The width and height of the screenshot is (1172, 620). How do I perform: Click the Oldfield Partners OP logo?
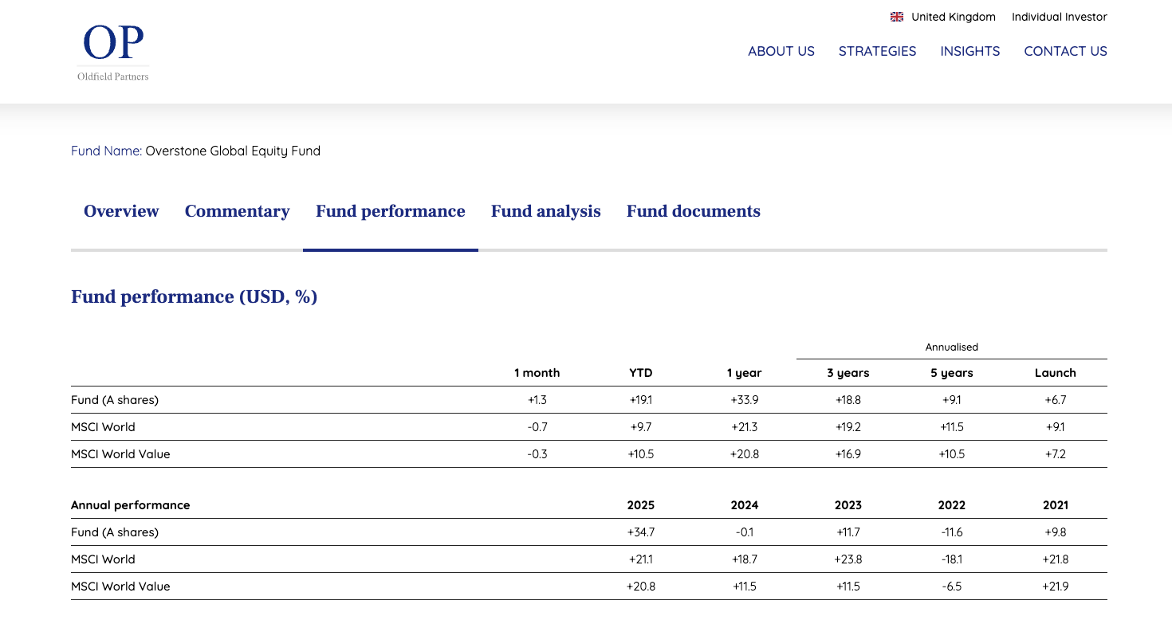click(x=113, y=52)
